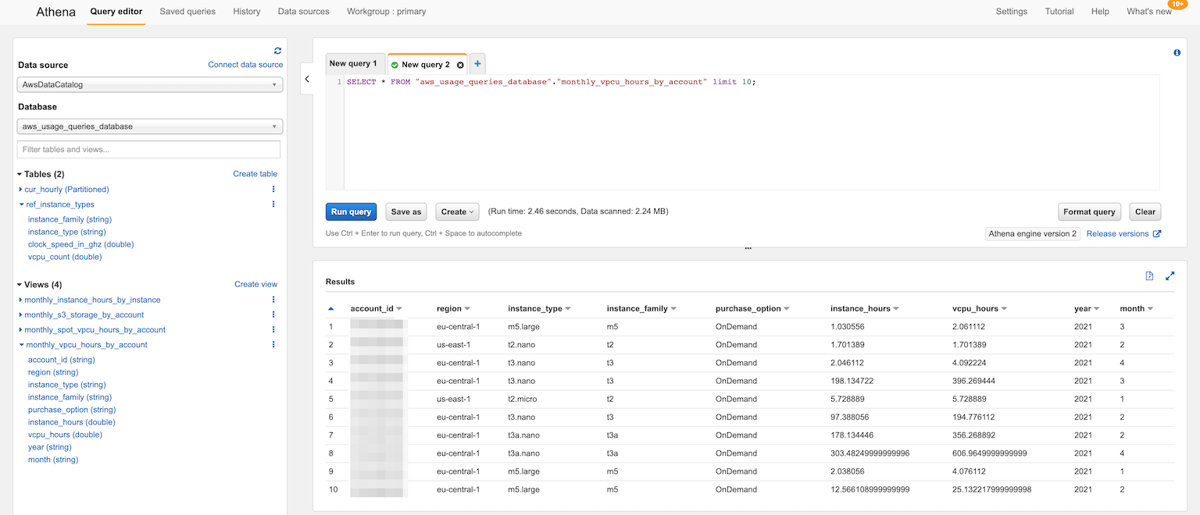
Task: Click the Create view link
Action: point(256,285)
